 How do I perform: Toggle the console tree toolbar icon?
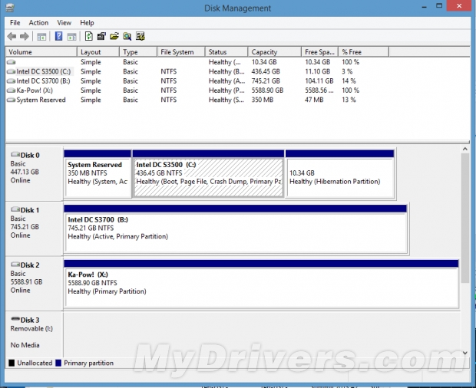click(x=41, y=37)
